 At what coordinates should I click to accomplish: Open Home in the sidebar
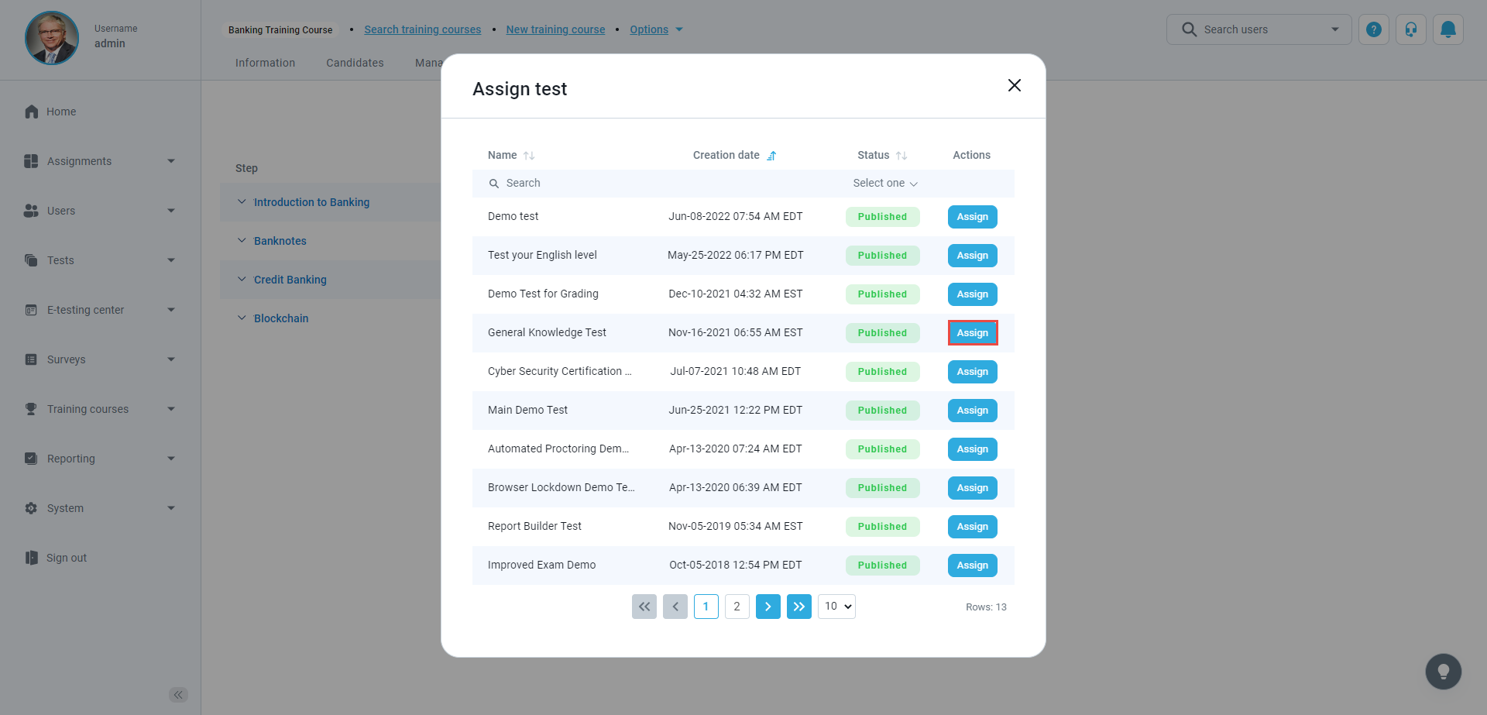pos(61,112)
